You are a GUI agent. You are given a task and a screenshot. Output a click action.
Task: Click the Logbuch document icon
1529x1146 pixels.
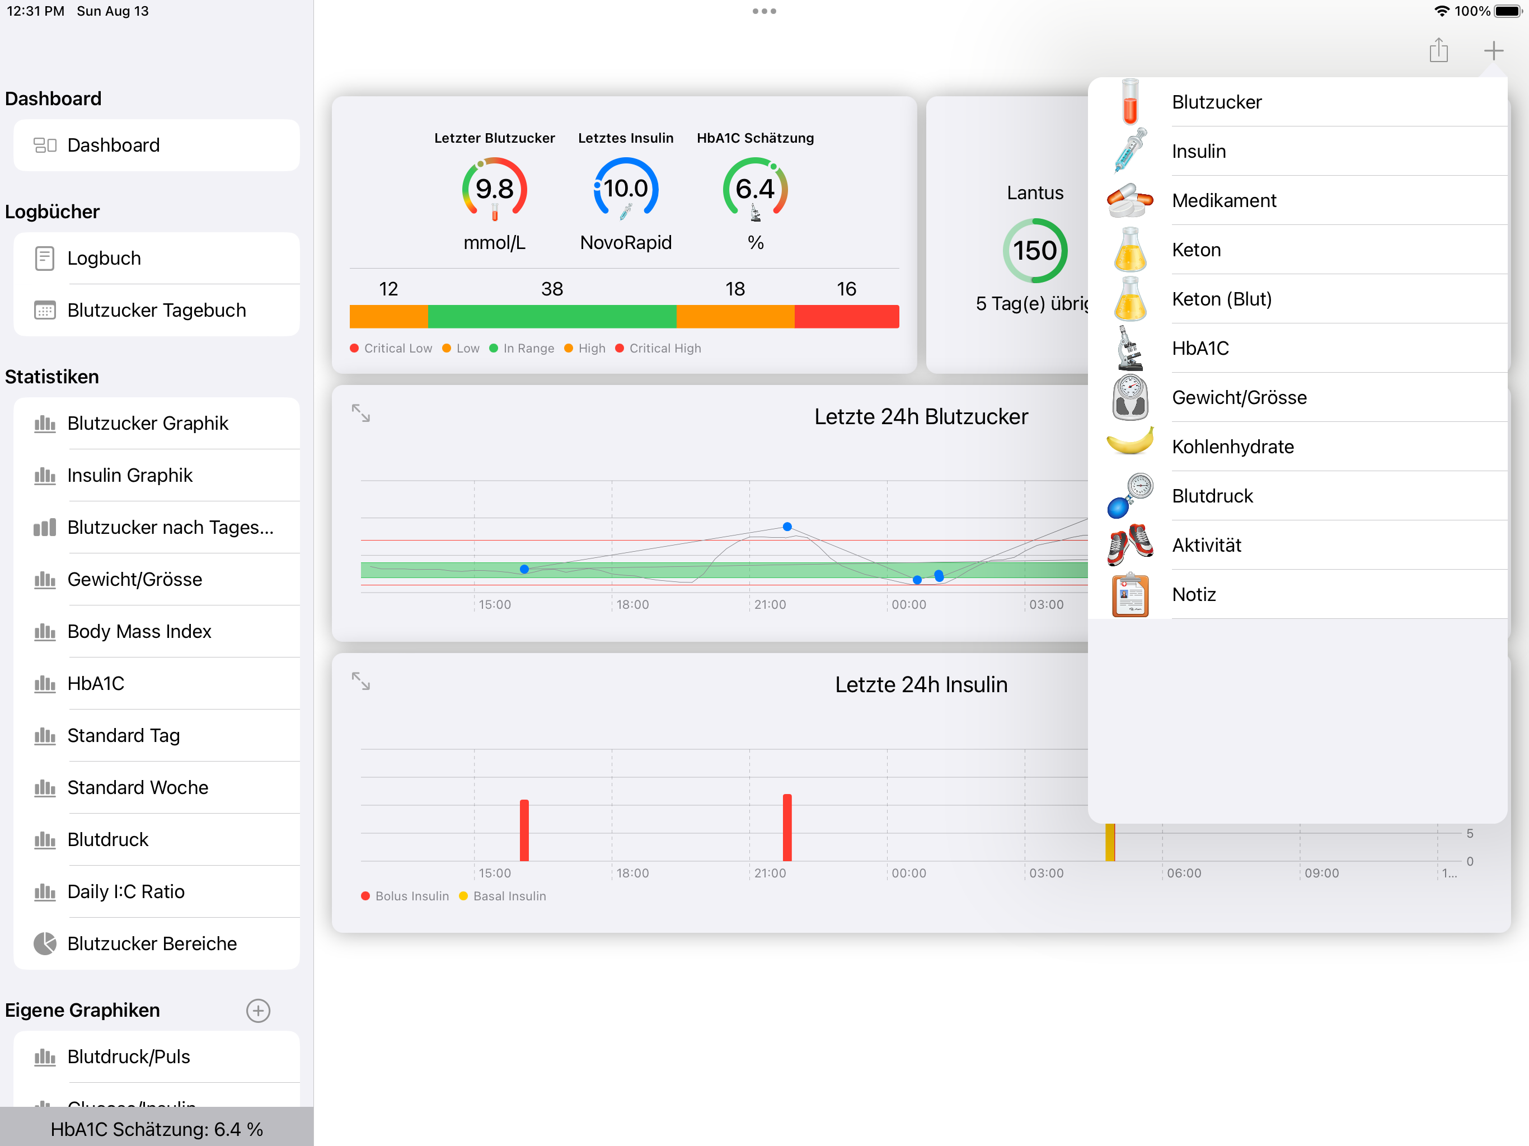point(45,259)
